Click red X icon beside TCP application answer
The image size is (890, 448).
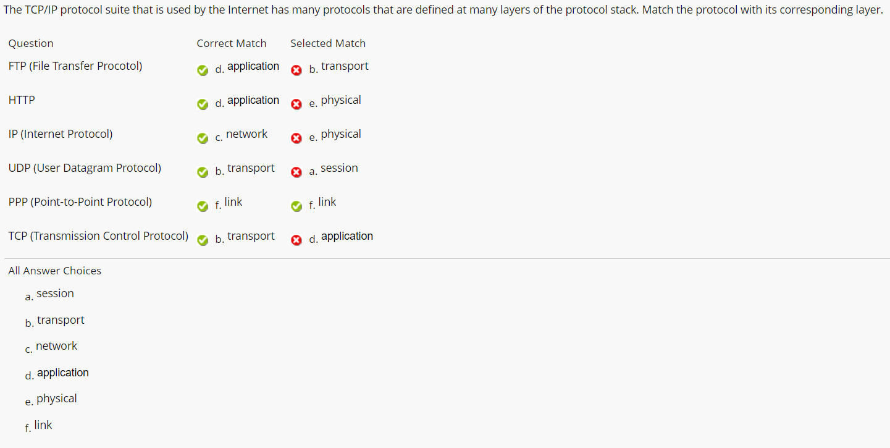[x=296, y=240]
